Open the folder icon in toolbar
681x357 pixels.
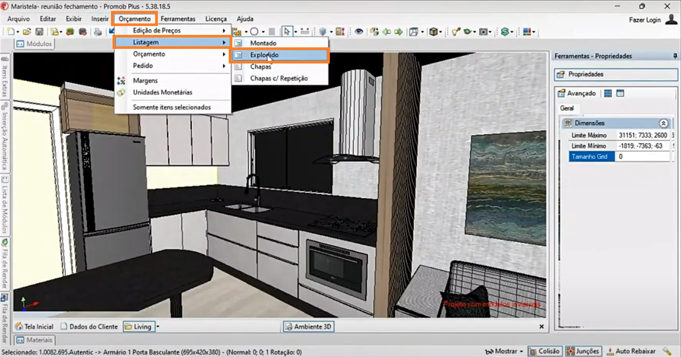pyautogui.click(x=27, y=32)
